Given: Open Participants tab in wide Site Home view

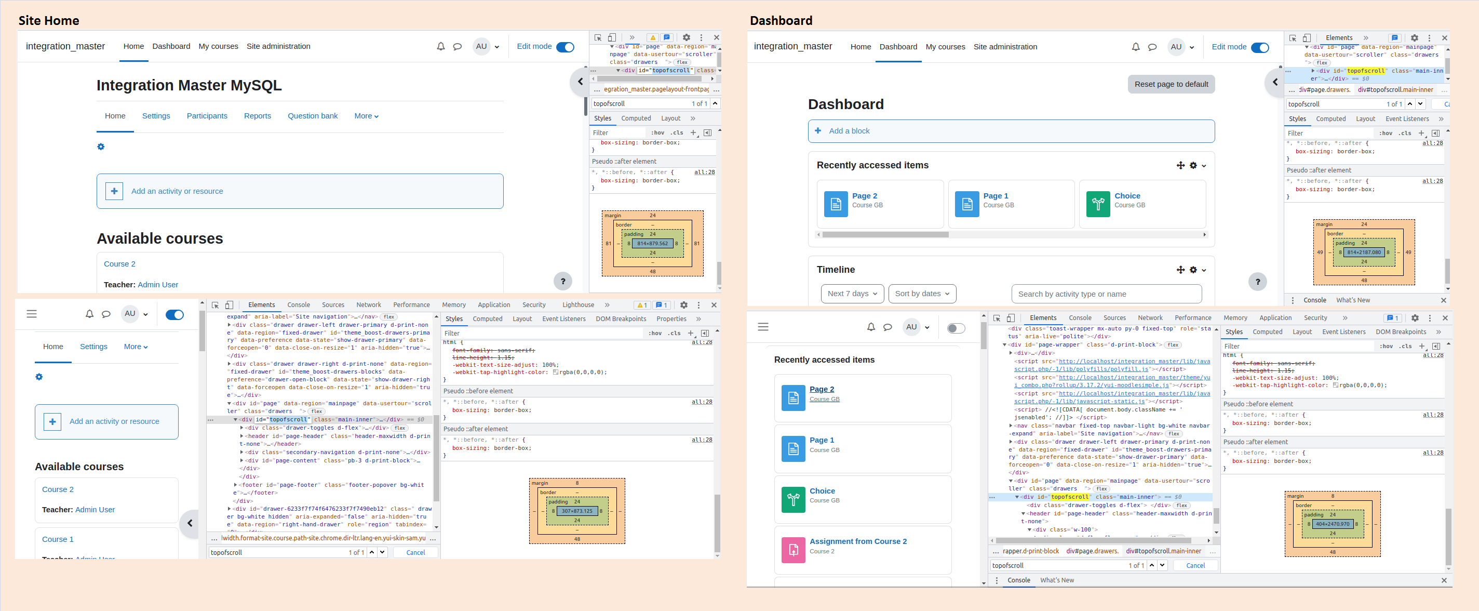Looking at the screenshot, I should (x=207, y=116).
